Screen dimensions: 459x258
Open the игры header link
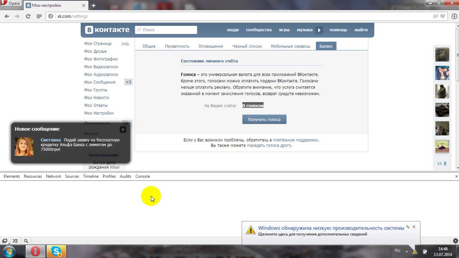pyautogui.click(x=284, y=30)
